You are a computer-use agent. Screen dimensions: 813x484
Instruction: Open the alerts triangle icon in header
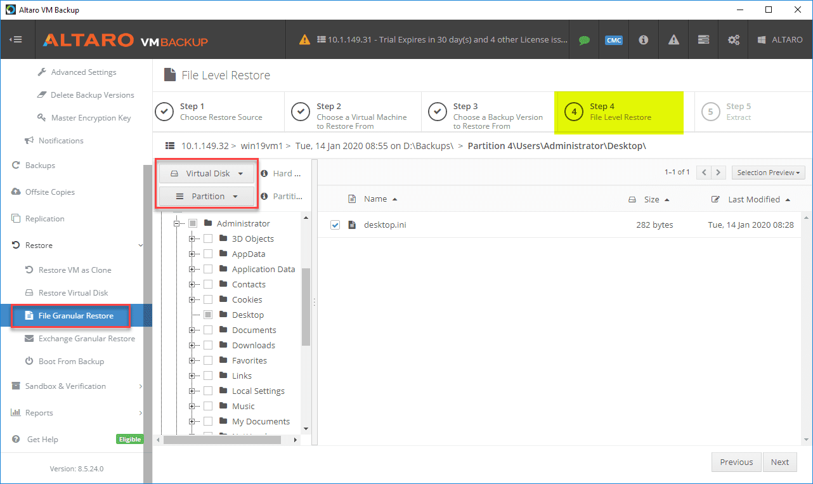pos(673,39)
